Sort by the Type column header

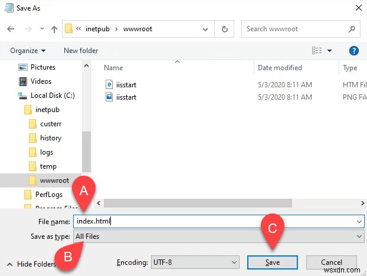pos(350,68)
